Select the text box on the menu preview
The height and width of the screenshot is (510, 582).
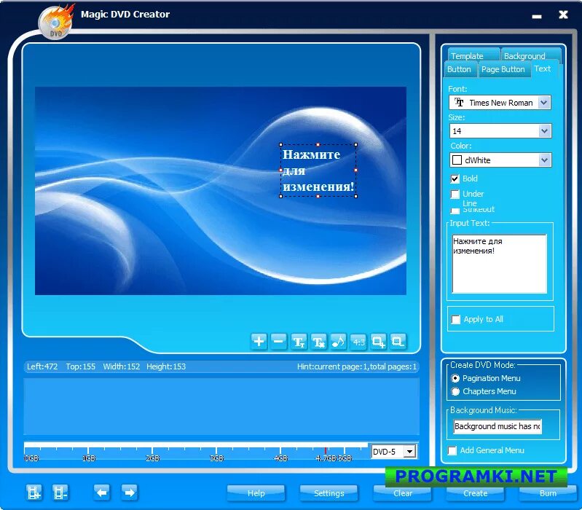[x=318, y=170]
